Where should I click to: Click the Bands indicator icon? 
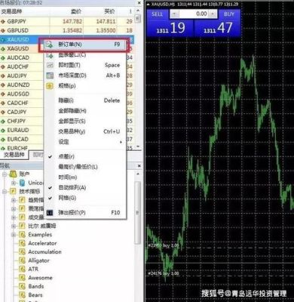(23, 286)
